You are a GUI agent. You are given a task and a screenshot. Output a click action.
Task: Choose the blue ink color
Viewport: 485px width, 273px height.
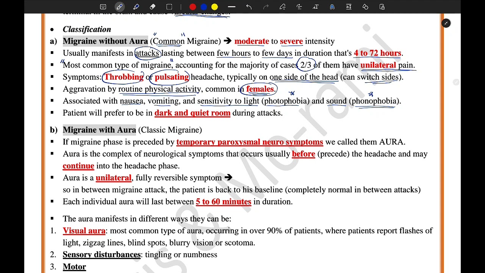pos(203,7)
